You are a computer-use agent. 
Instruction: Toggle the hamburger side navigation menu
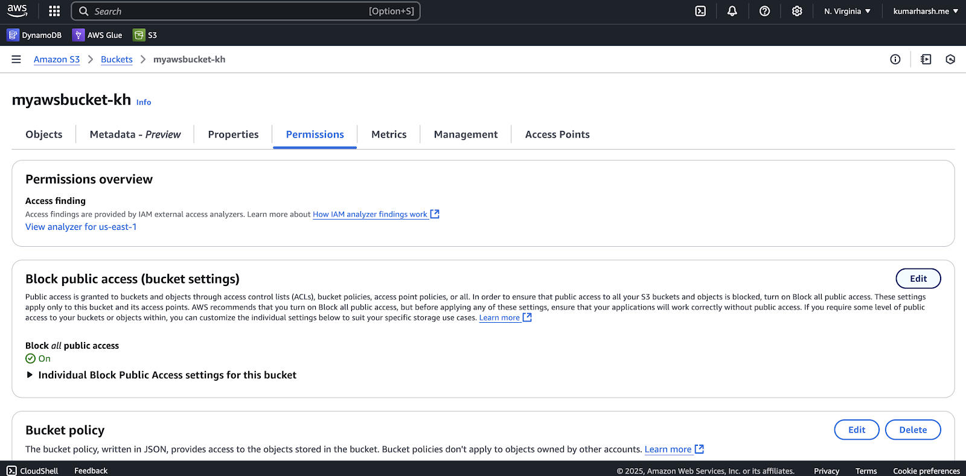click(16, 59)
